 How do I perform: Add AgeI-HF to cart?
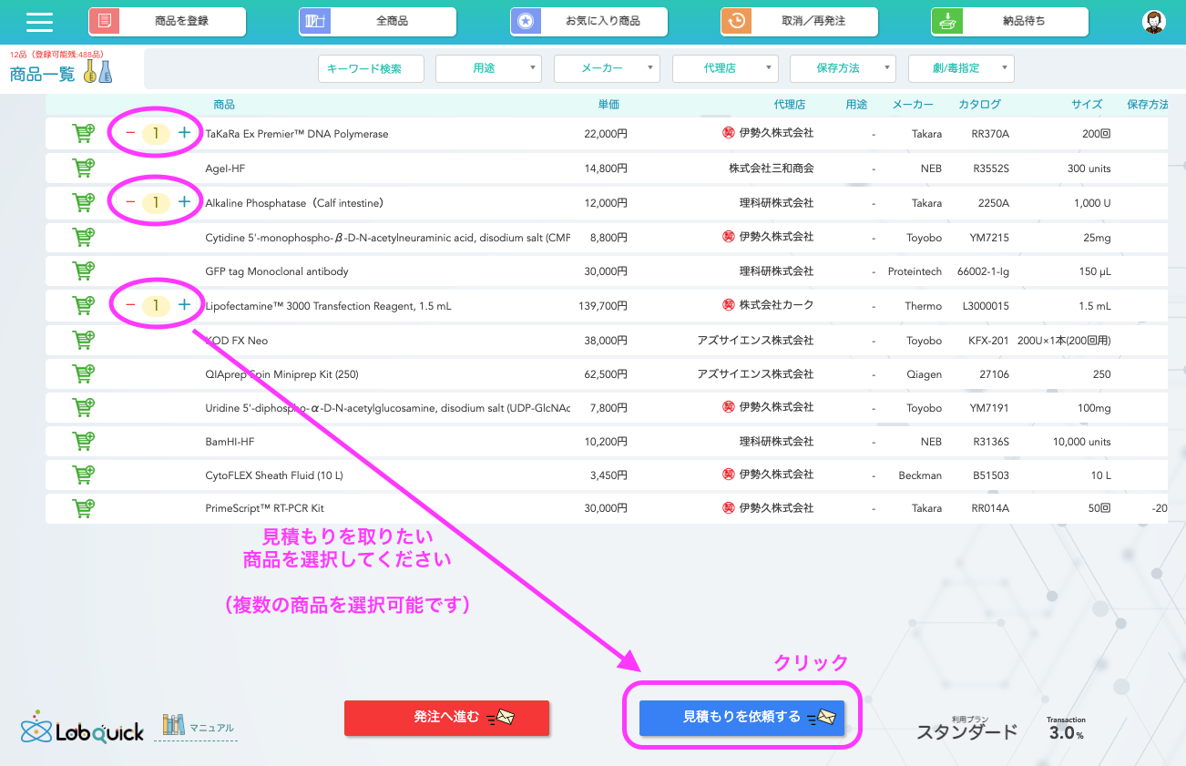[83, 168]
